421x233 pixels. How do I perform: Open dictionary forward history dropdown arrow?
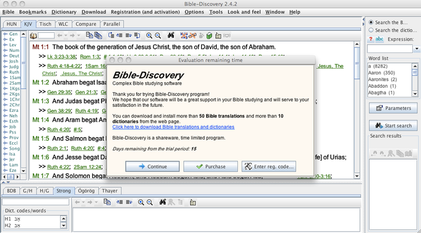coord(96,202)
